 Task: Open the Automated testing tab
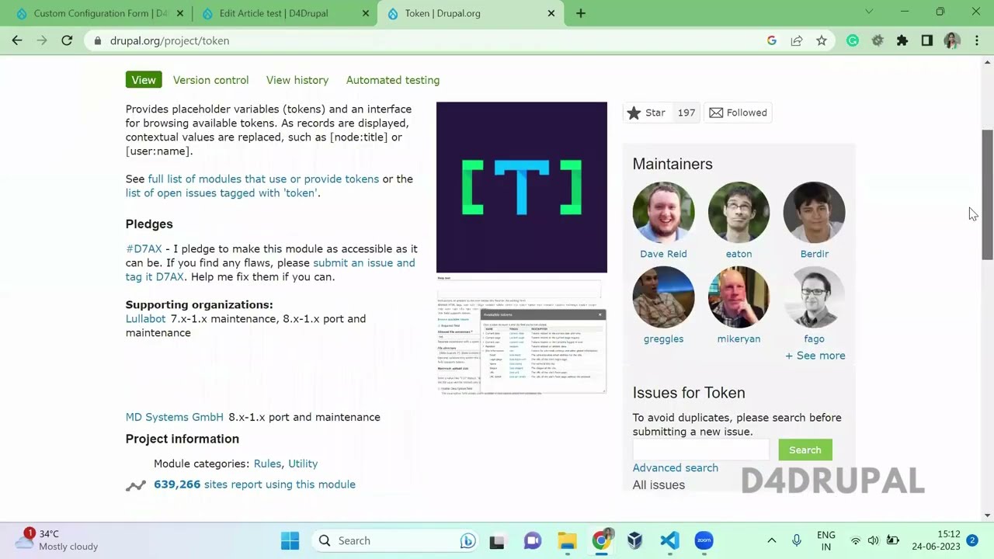393,80
